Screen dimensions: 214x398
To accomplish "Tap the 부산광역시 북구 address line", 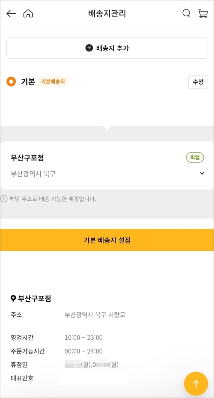I will [x=33, y=174].
